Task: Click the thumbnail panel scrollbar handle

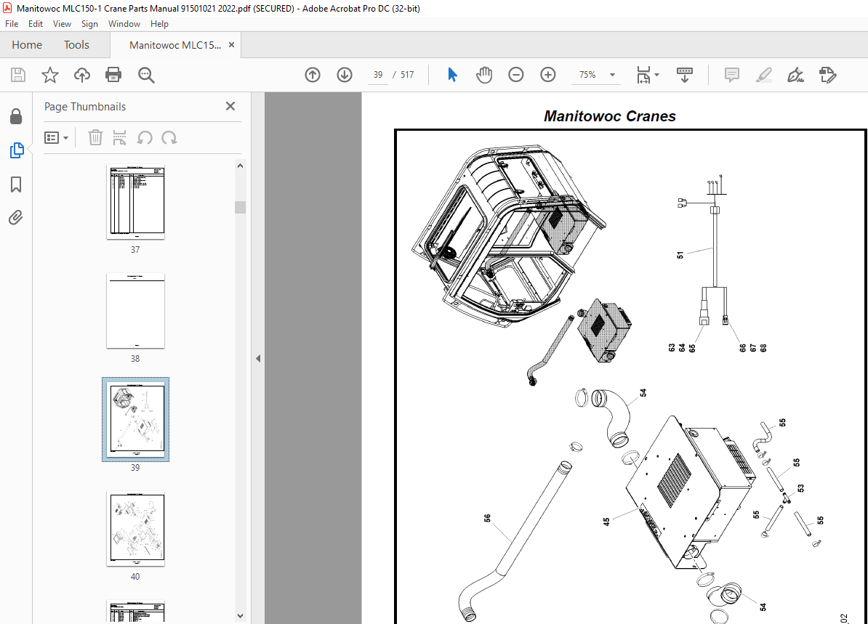Action: click(240, 208)
